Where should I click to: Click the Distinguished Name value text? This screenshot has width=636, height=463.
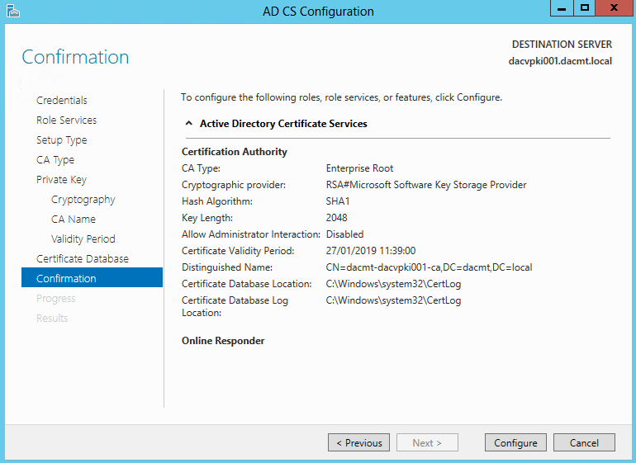click(x=430, y=267)
